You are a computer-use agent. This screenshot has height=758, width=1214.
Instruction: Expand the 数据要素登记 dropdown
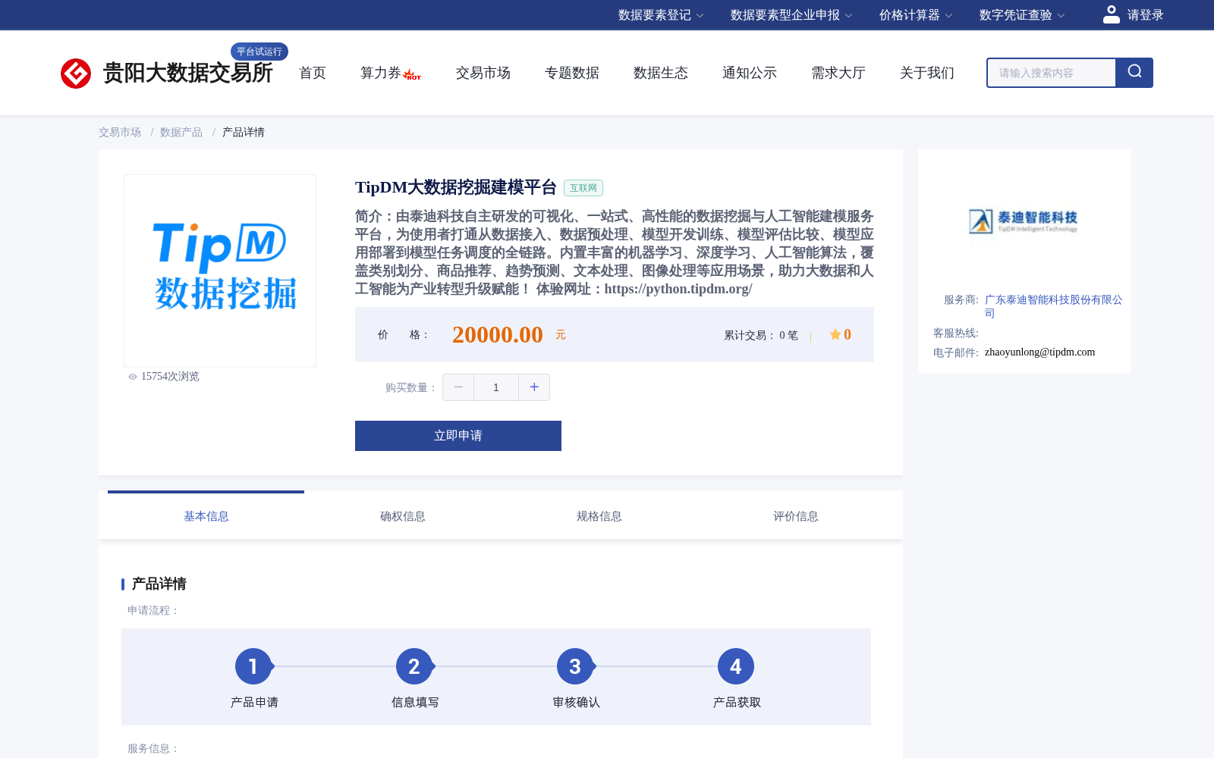tap(661, 15)
